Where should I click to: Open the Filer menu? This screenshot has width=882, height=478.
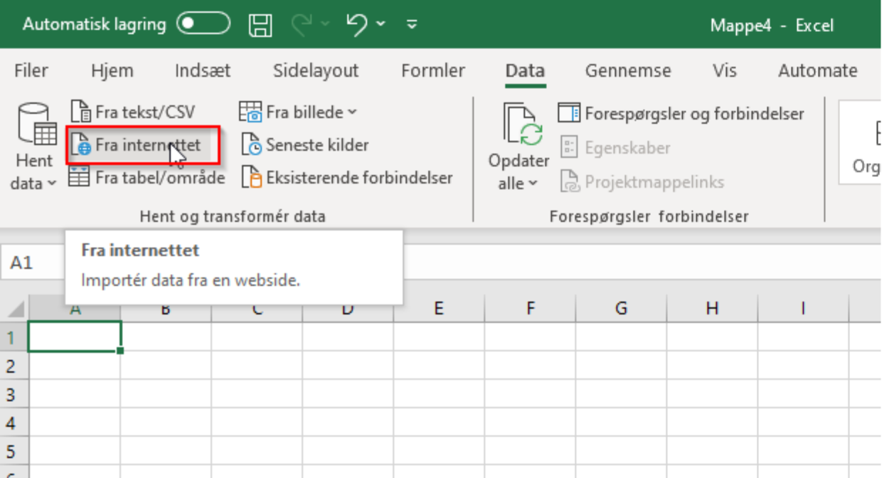32,70
